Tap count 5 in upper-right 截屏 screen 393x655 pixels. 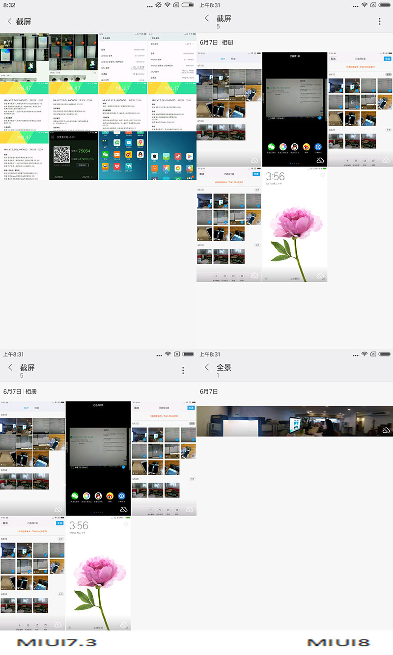coord(218,27)
